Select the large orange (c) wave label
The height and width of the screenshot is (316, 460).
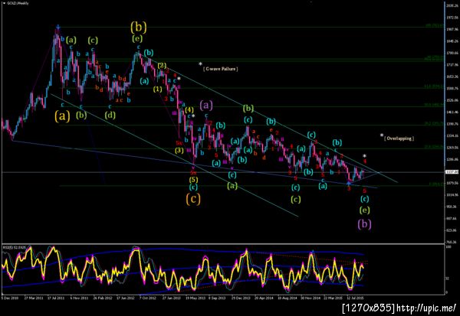pyautogui.click(x=193, y=199)
